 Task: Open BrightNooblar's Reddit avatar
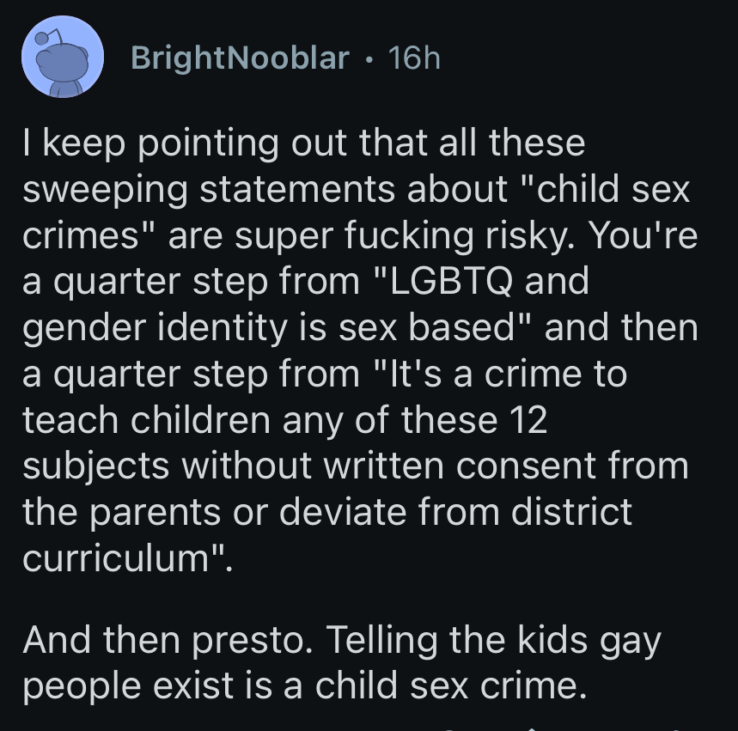pos(63,57)
